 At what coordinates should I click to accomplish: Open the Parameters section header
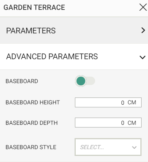click(x=74, y=30)
